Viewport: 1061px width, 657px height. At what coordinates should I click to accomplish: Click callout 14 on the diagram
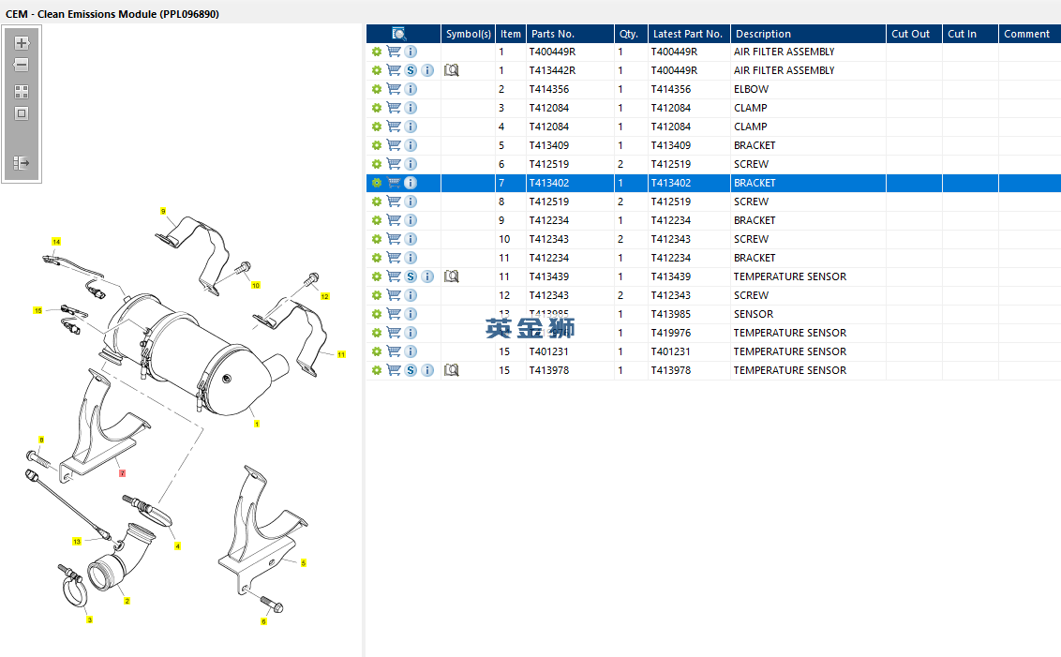point(56,242)
